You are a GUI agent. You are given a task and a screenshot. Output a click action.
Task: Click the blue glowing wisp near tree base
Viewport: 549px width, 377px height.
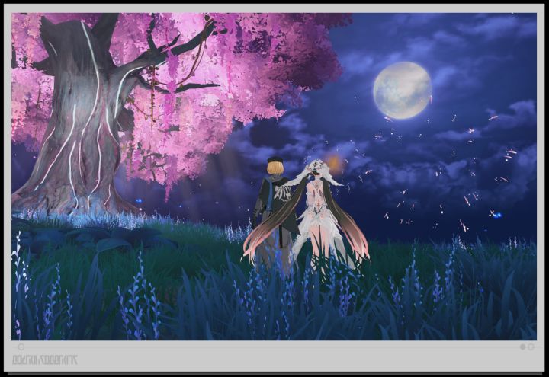[139, 201]
